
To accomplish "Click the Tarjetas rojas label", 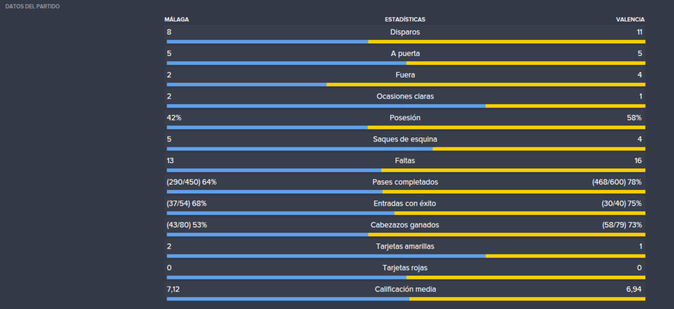I will 405,268.
